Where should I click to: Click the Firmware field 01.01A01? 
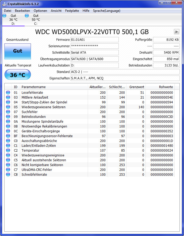point(95,40)
